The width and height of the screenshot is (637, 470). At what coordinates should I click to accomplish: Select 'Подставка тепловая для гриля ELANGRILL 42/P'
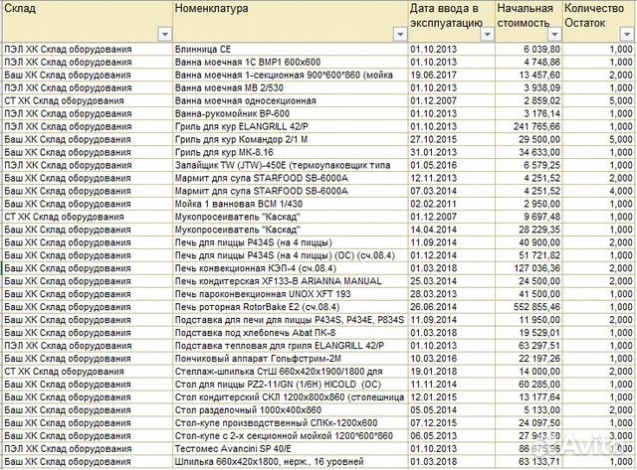point(291,346)
